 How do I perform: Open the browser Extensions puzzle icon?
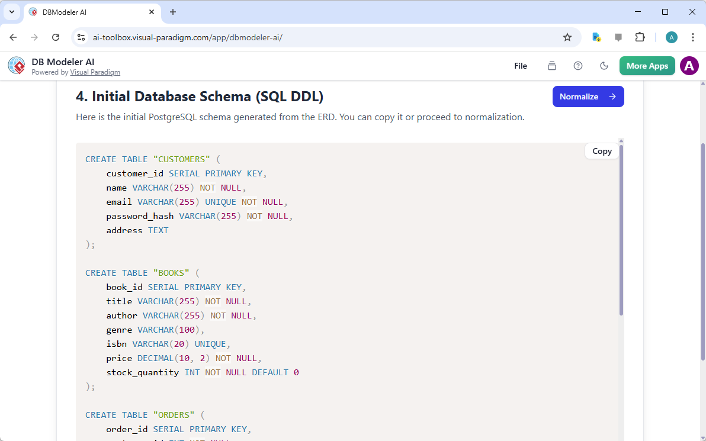tap(640, 37)
